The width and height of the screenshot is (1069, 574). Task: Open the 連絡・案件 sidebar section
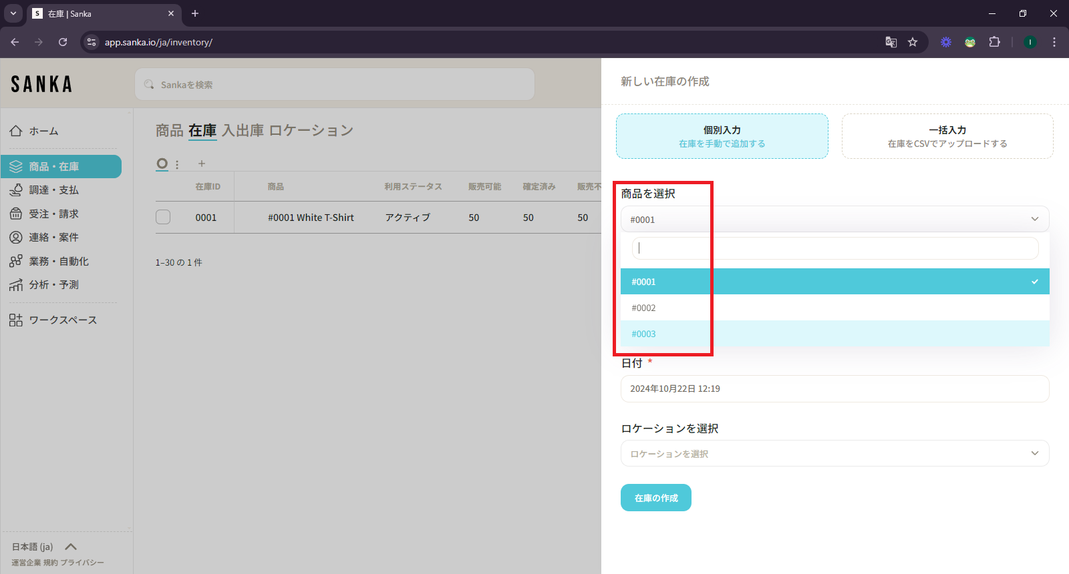click(53, 238)
